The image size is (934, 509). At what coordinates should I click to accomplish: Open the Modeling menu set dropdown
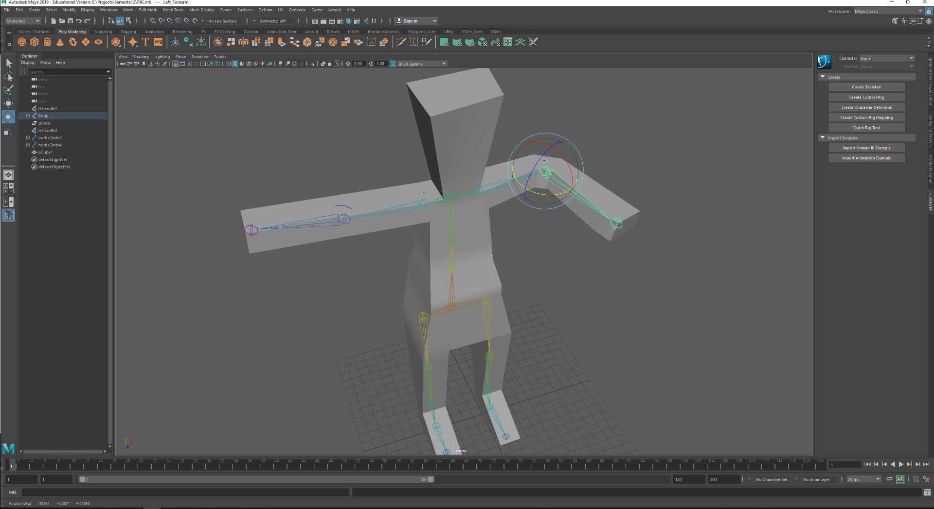[x=23, y=21]
